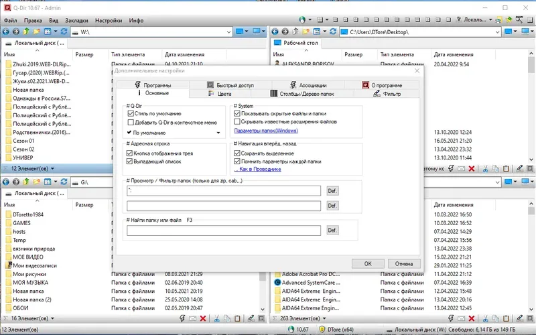This screenshot has height=335, width=536.
Task: Go back in the G:\ pane
Action: point(6,182)
